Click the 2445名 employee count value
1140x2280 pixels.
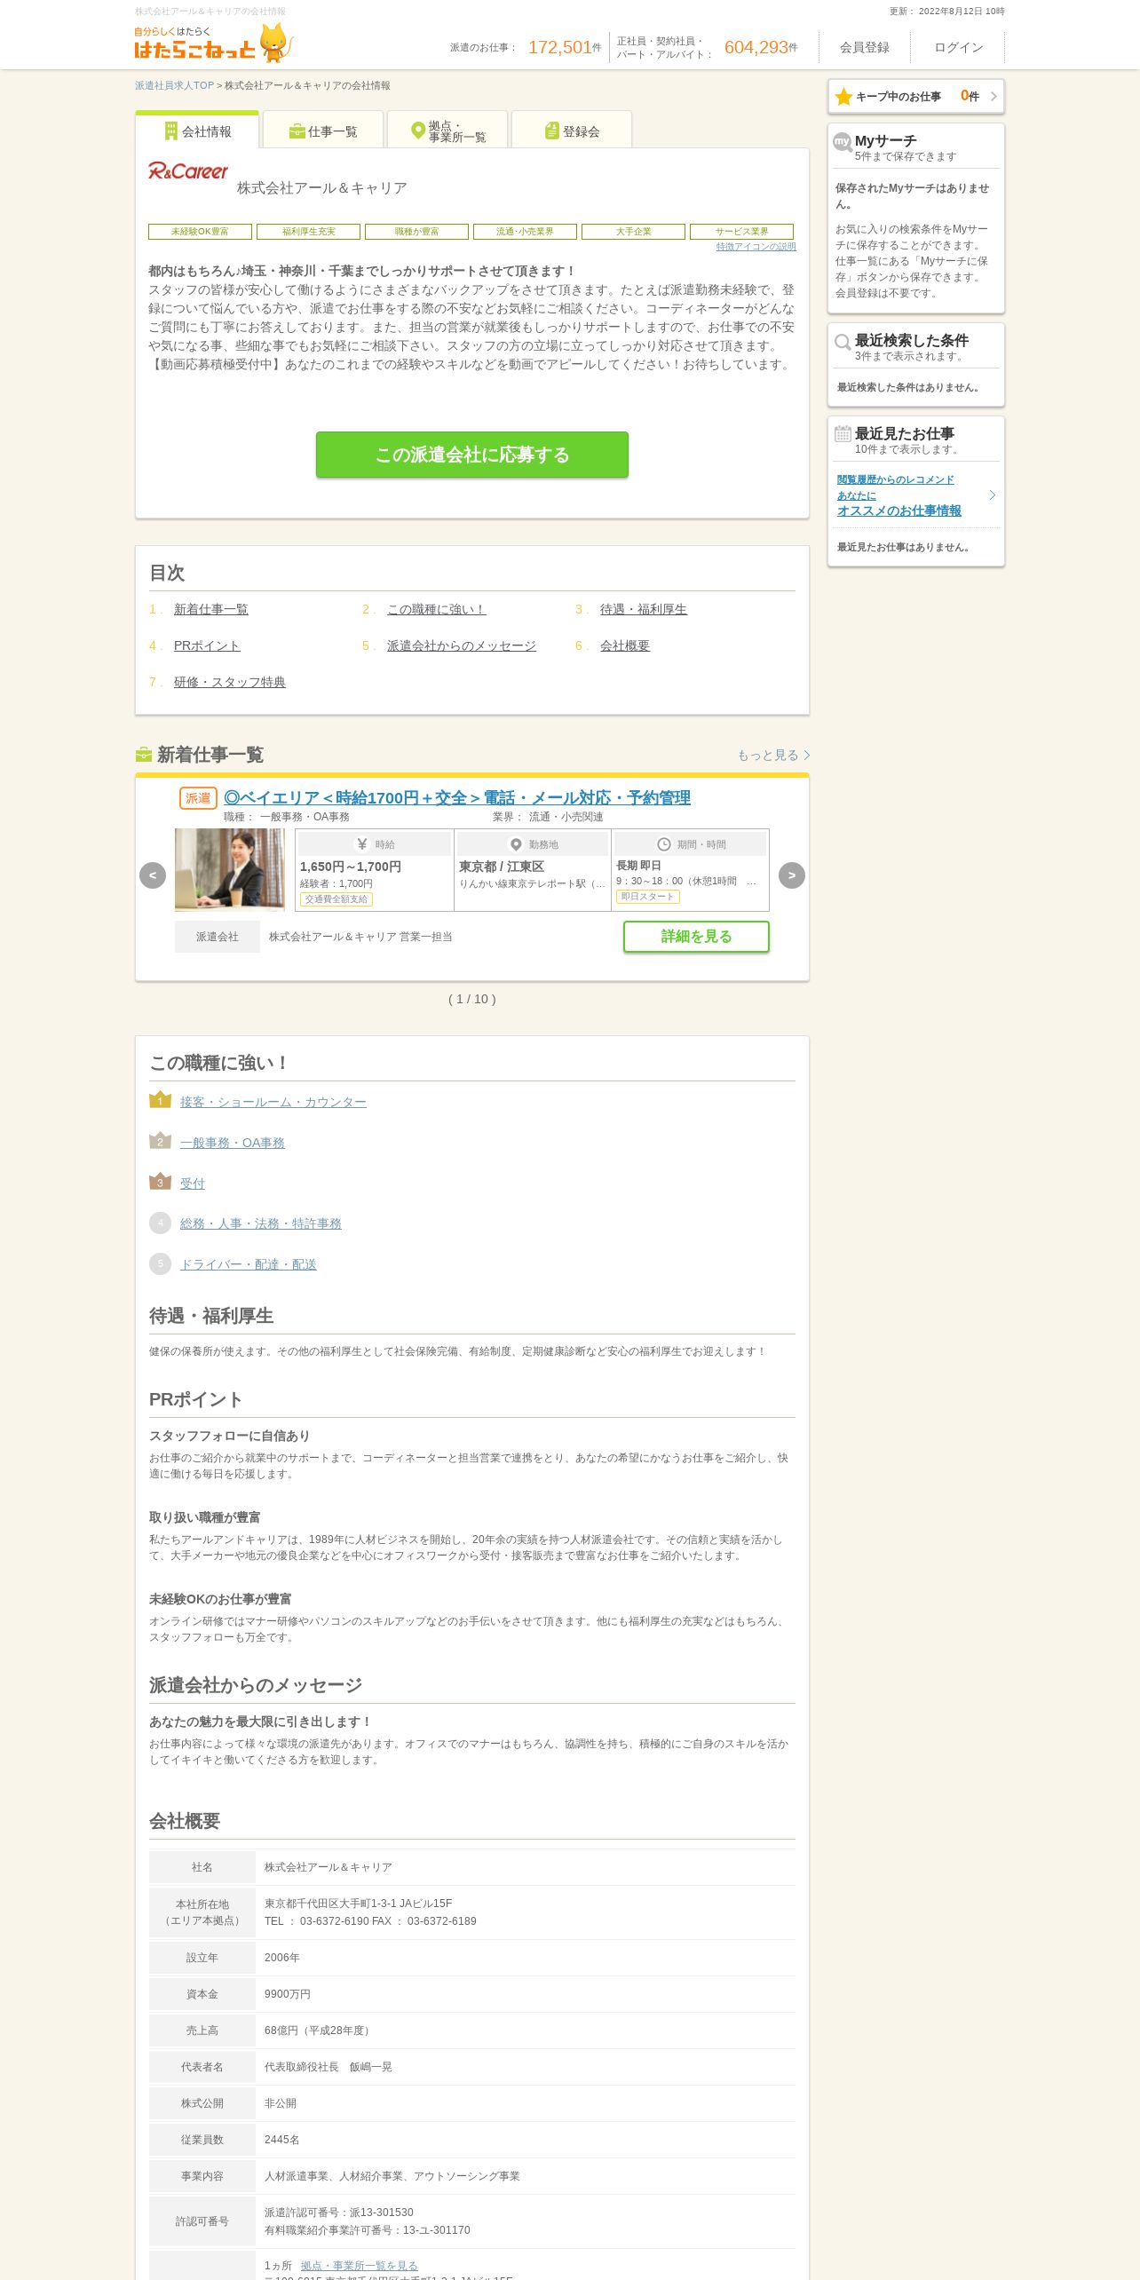click(x=282, y=2140)
